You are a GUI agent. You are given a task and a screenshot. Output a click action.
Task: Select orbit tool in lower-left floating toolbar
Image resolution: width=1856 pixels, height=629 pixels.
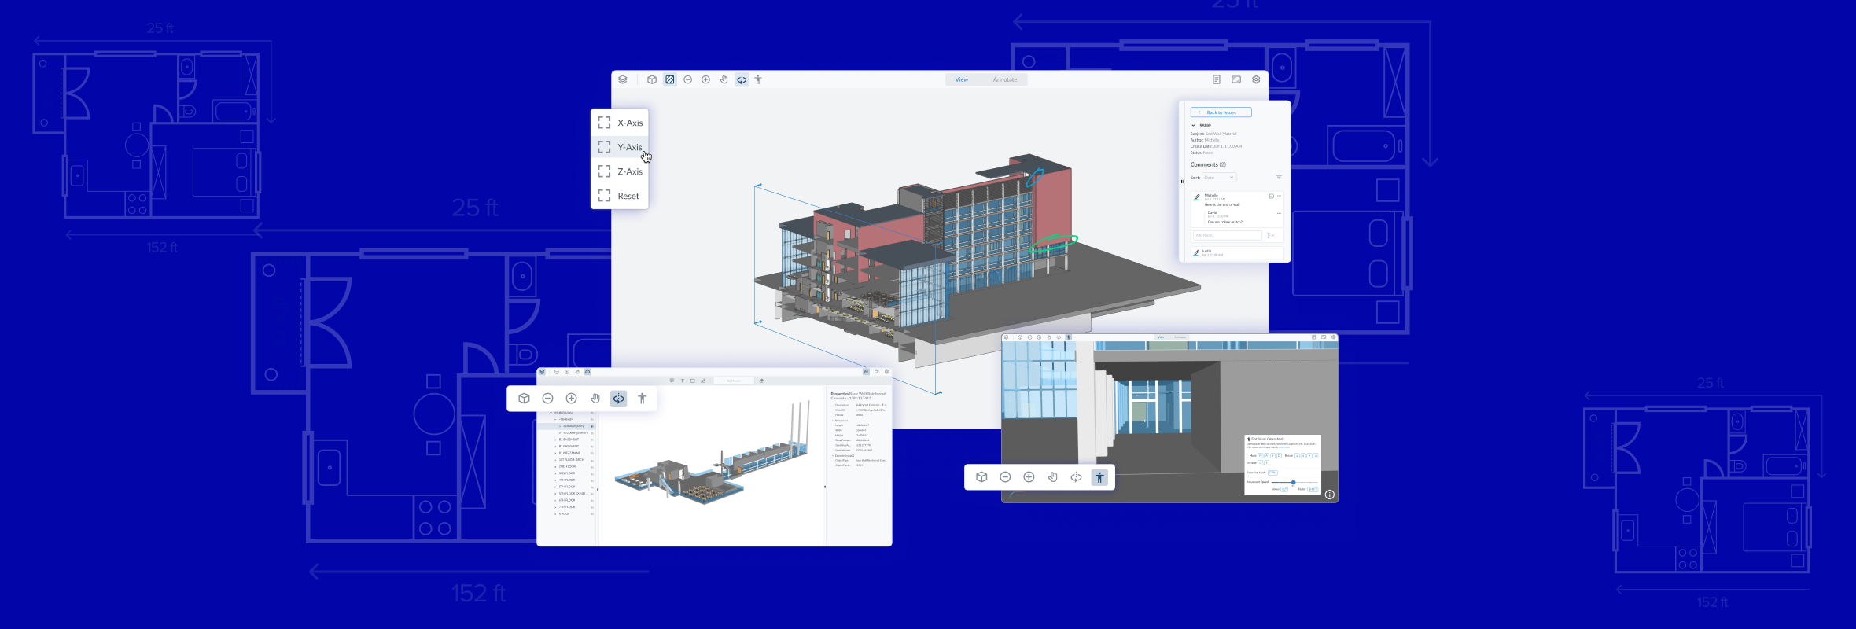point(619,399)
